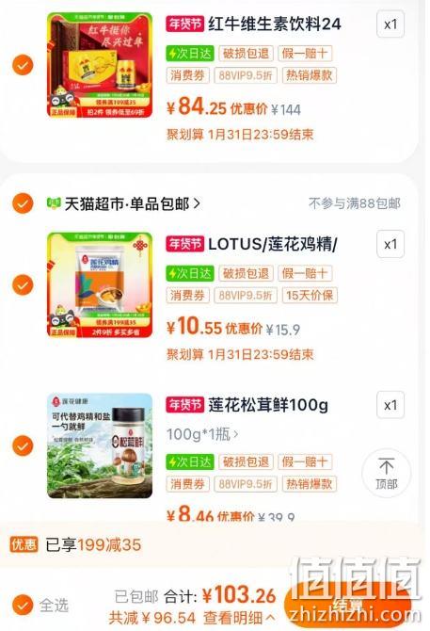
Task: Expand 查看明细 discount details
Action: coord(239,617)
